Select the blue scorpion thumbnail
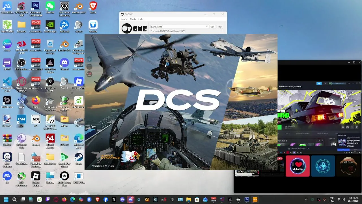 coord(323,166)
